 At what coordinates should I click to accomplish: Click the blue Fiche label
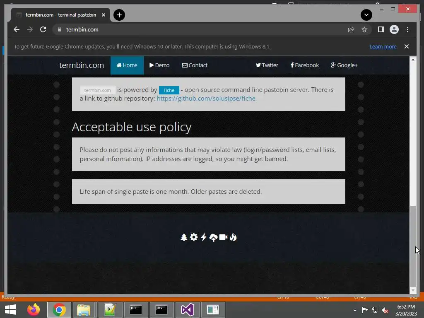169,90
